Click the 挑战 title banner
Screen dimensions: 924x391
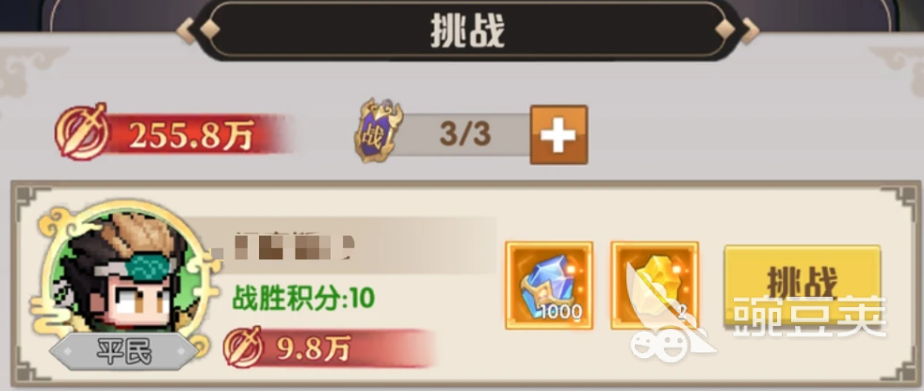pyautogui.click(x=467, y=29)
